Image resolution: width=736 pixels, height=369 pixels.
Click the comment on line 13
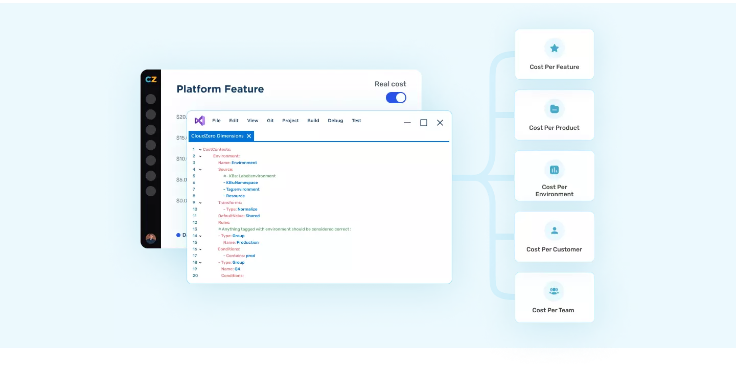click(285, 229)
